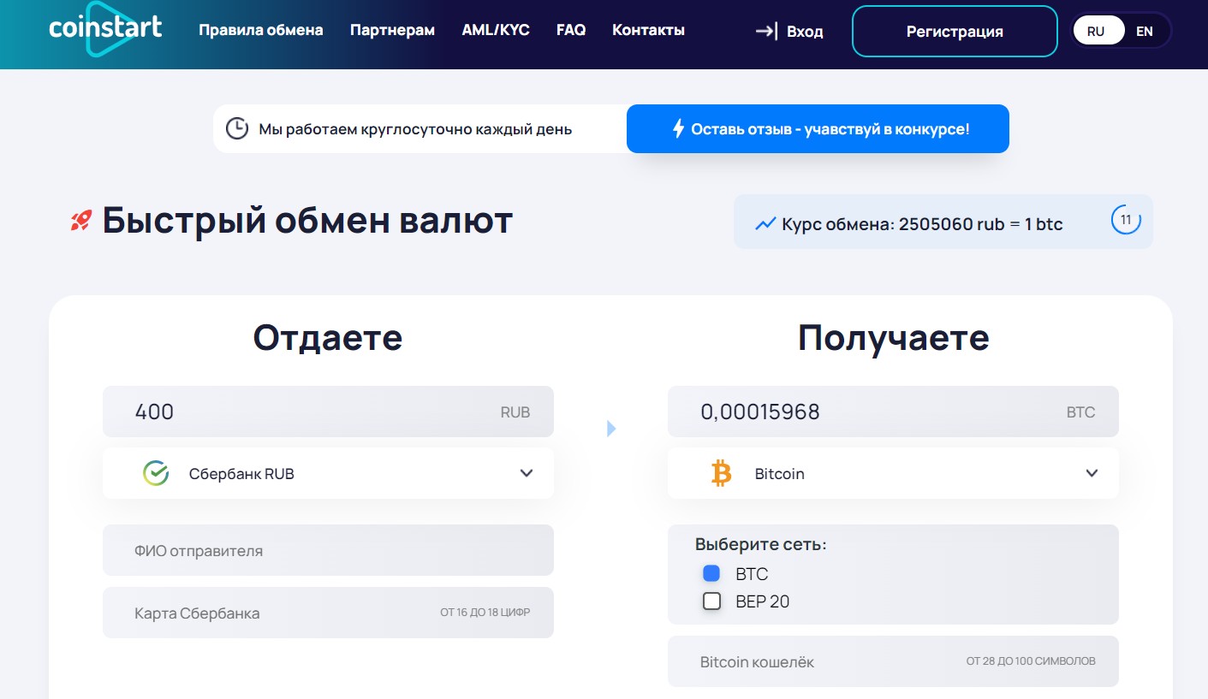Click the Карта Сбербанка input field
1208x699 pixels.
(x=328, y=613)
